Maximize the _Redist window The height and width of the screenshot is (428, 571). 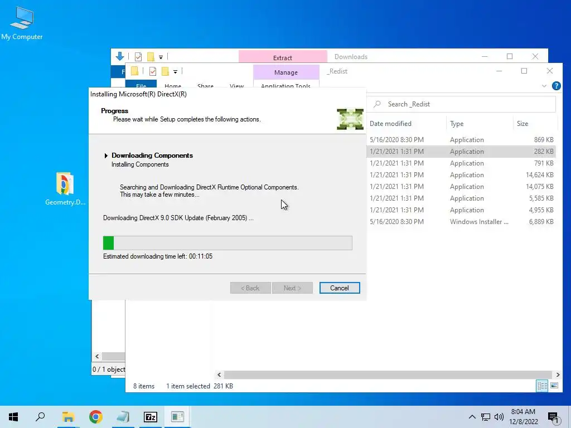tap(524, 71)
